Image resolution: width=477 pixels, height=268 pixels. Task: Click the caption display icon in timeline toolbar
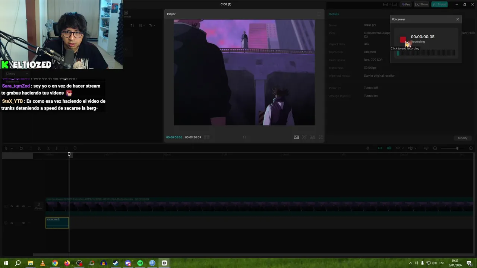(426, 148)
